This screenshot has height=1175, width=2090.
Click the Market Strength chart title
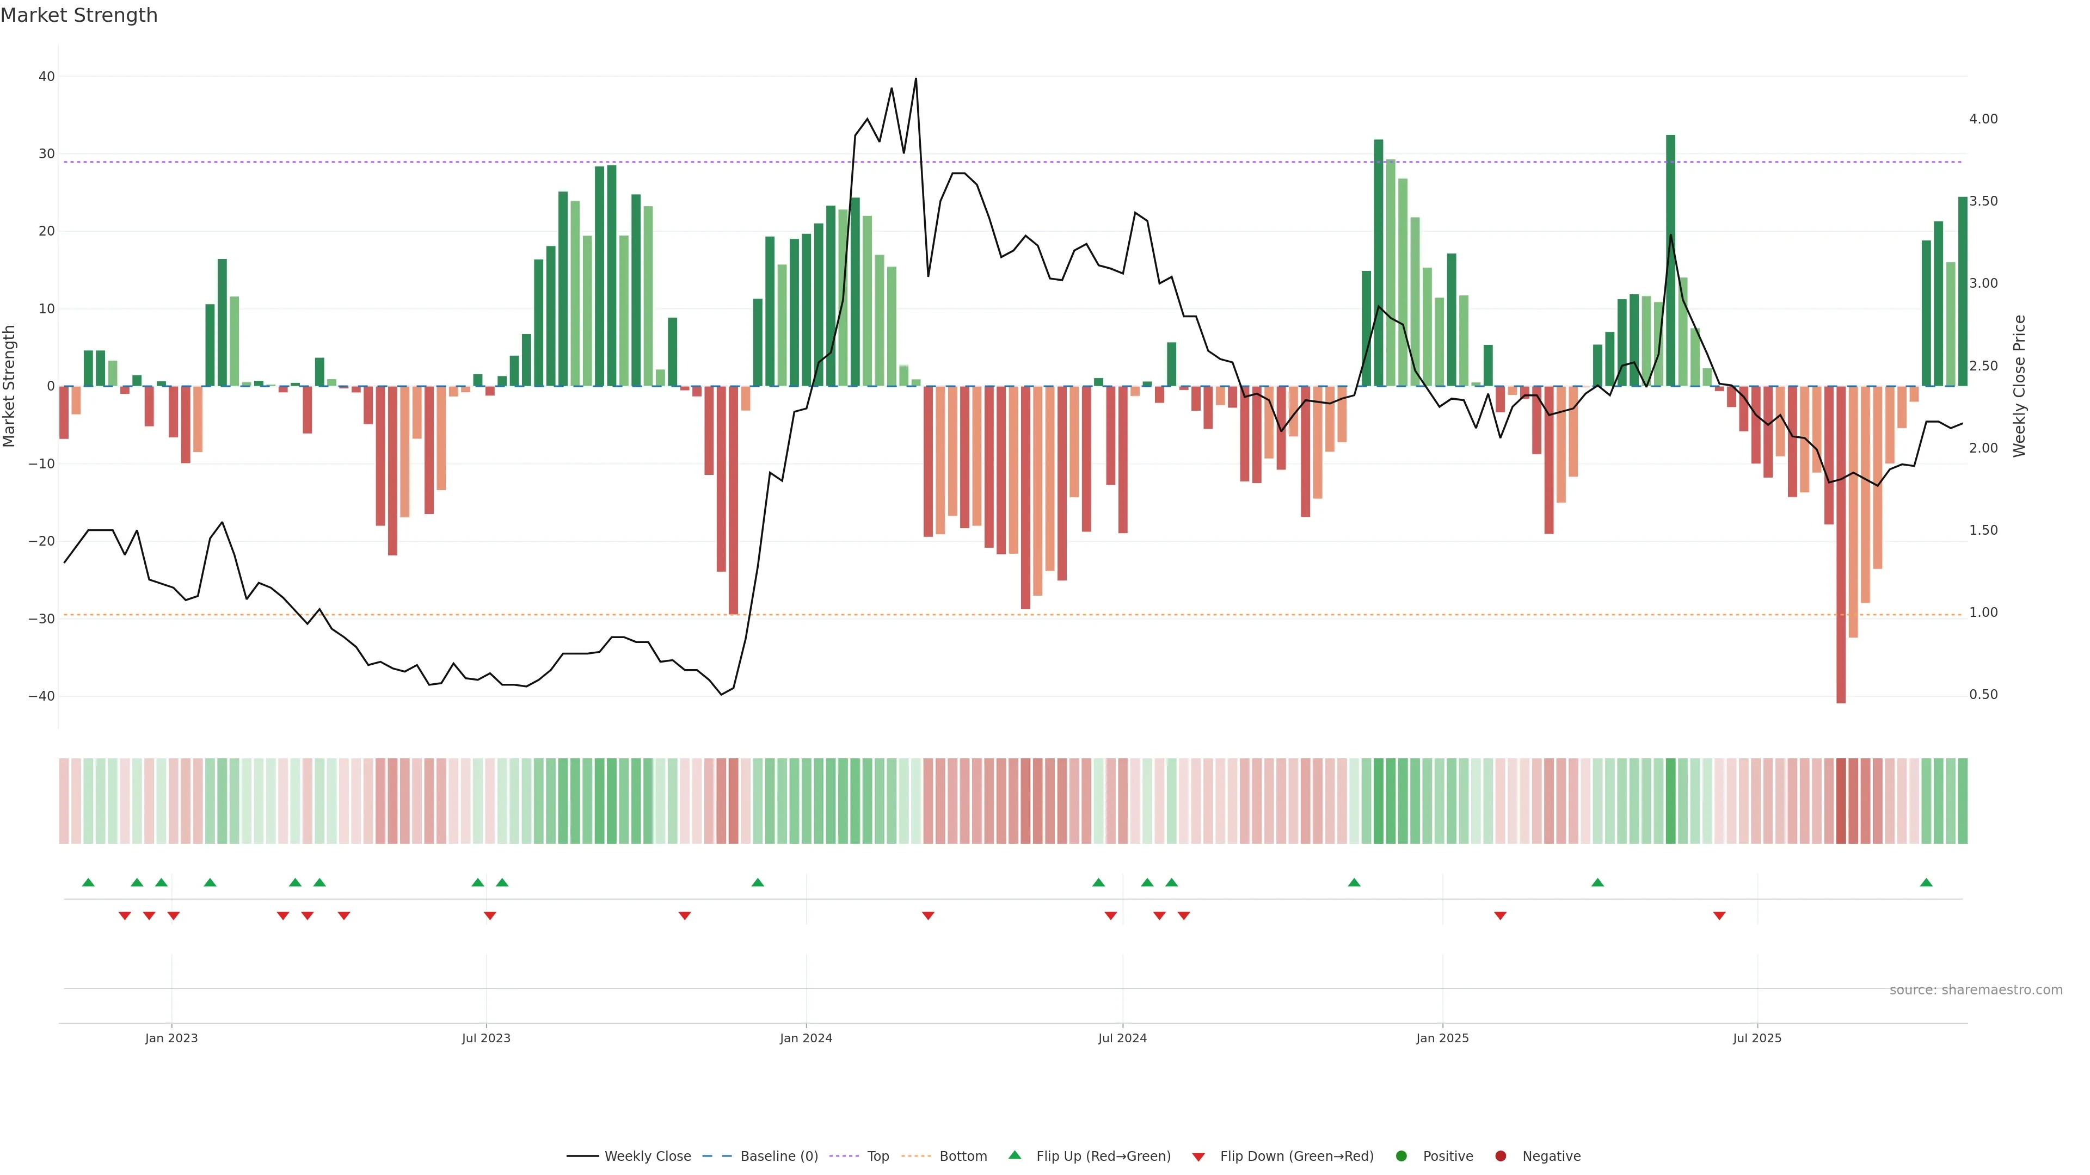click(79, 15)
